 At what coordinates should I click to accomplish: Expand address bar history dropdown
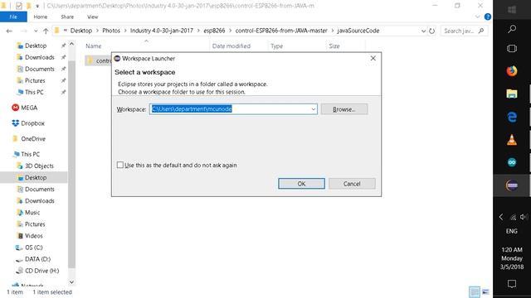pos(423,31)
